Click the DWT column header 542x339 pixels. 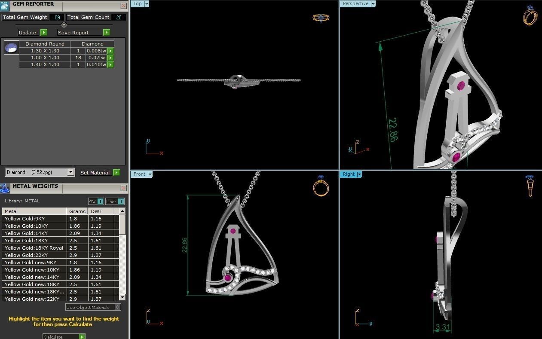(x=101, y=211)
